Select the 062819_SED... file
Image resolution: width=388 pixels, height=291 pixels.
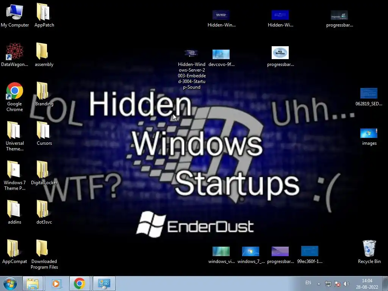pos(369,97)
